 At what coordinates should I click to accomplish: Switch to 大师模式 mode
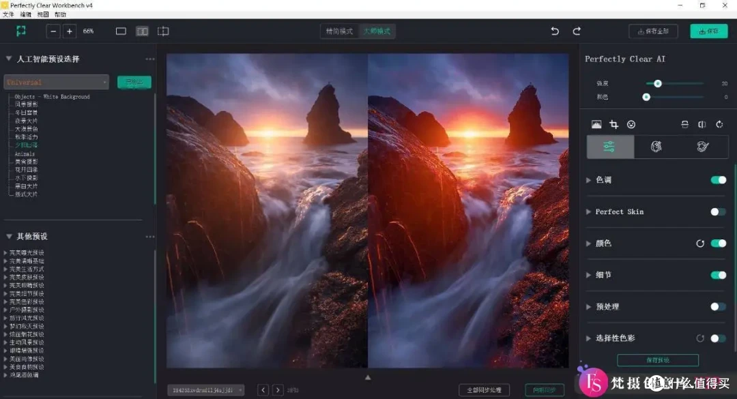pos(377,31)
